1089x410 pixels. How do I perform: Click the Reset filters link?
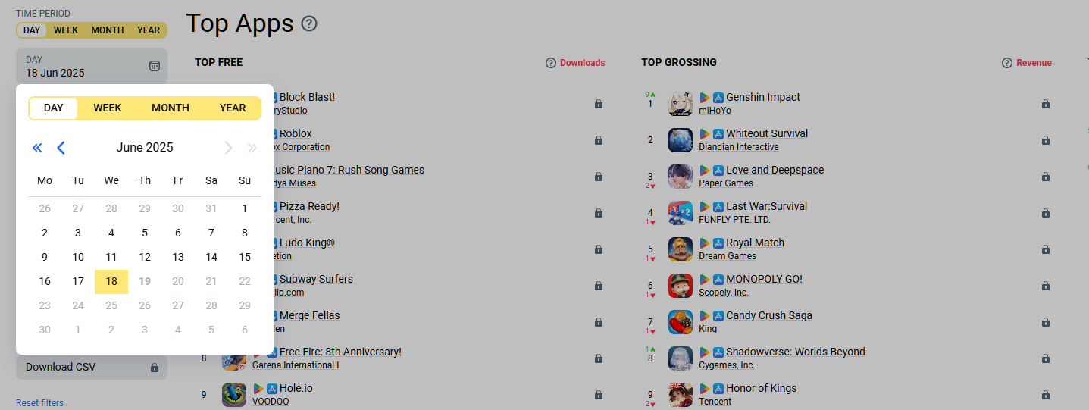click(40, 403)
